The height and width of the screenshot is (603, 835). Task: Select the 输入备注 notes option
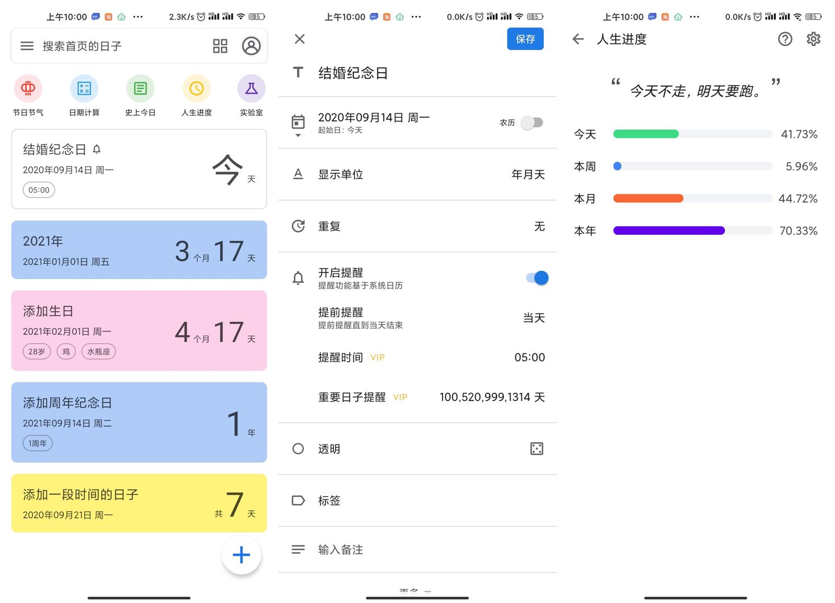coord(417,549)
